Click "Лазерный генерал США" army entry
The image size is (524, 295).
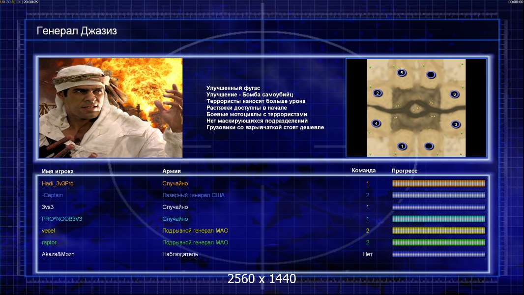click(194, 195)
